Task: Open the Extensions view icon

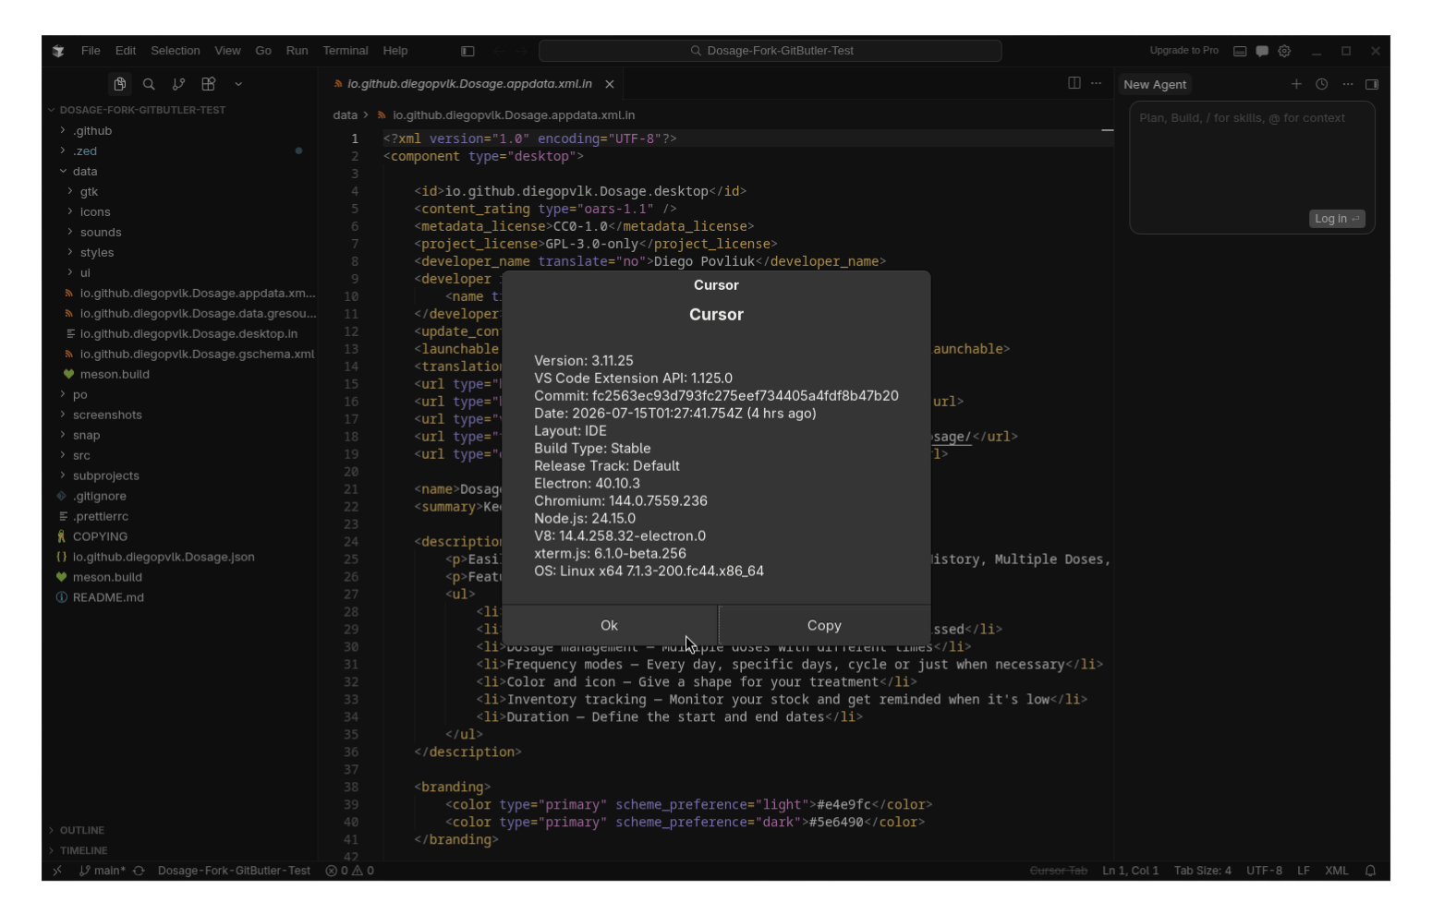Action: tap(209, 84)
